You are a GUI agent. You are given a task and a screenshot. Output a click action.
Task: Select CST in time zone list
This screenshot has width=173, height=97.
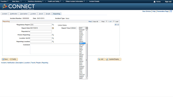(x=82, y=37)
